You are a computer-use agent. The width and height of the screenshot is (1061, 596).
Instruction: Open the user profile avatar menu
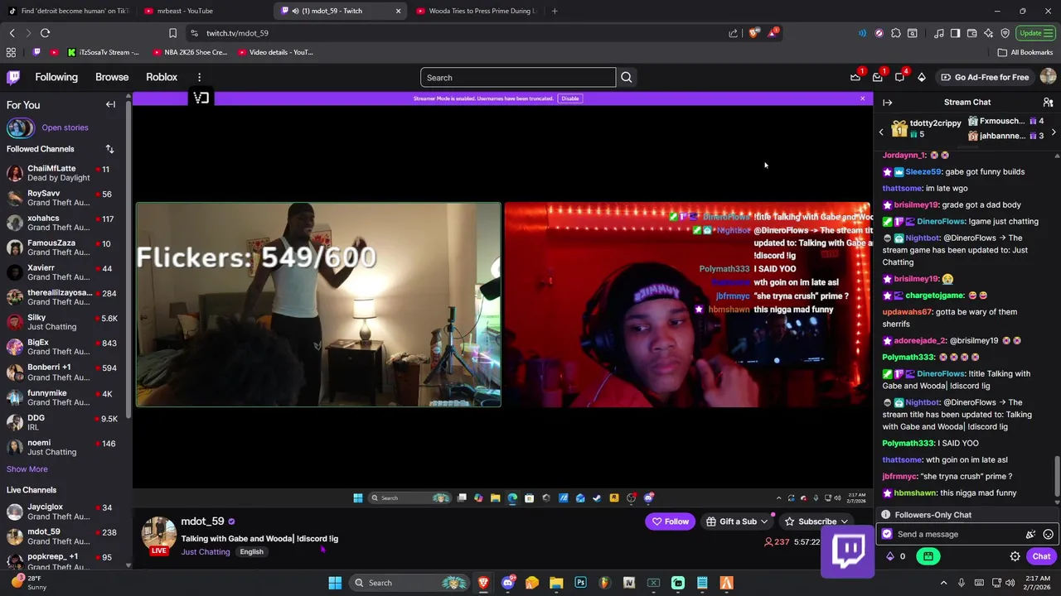click(1048, 77)
